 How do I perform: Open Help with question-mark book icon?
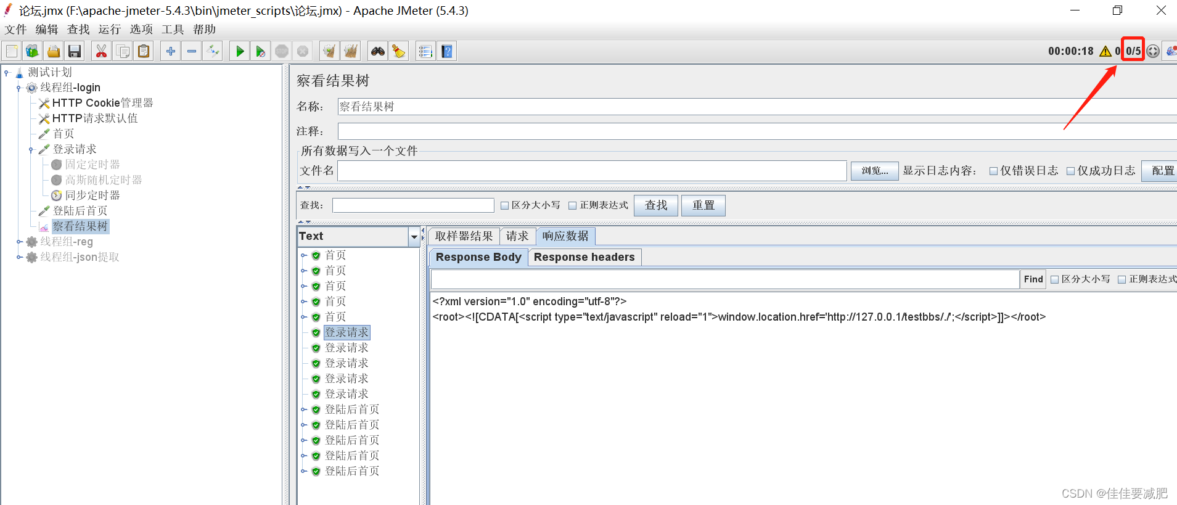pos(447,51)
